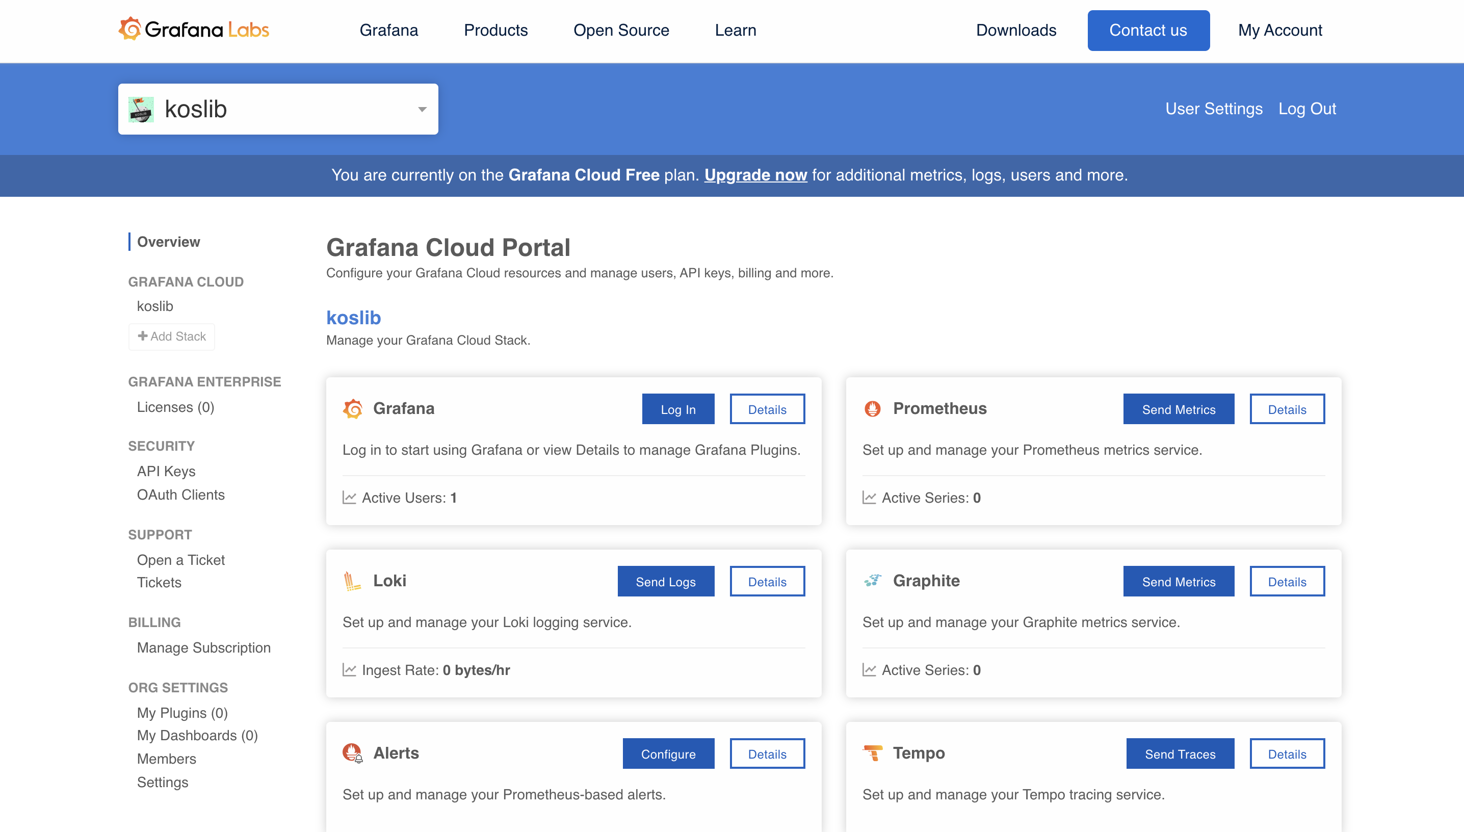This screenshot has width=1464, height=832.
Task: Click the Tempo service icon
Action: click(872, 753)
